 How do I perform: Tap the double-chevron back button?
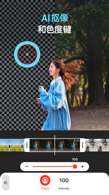coord(6,183)
